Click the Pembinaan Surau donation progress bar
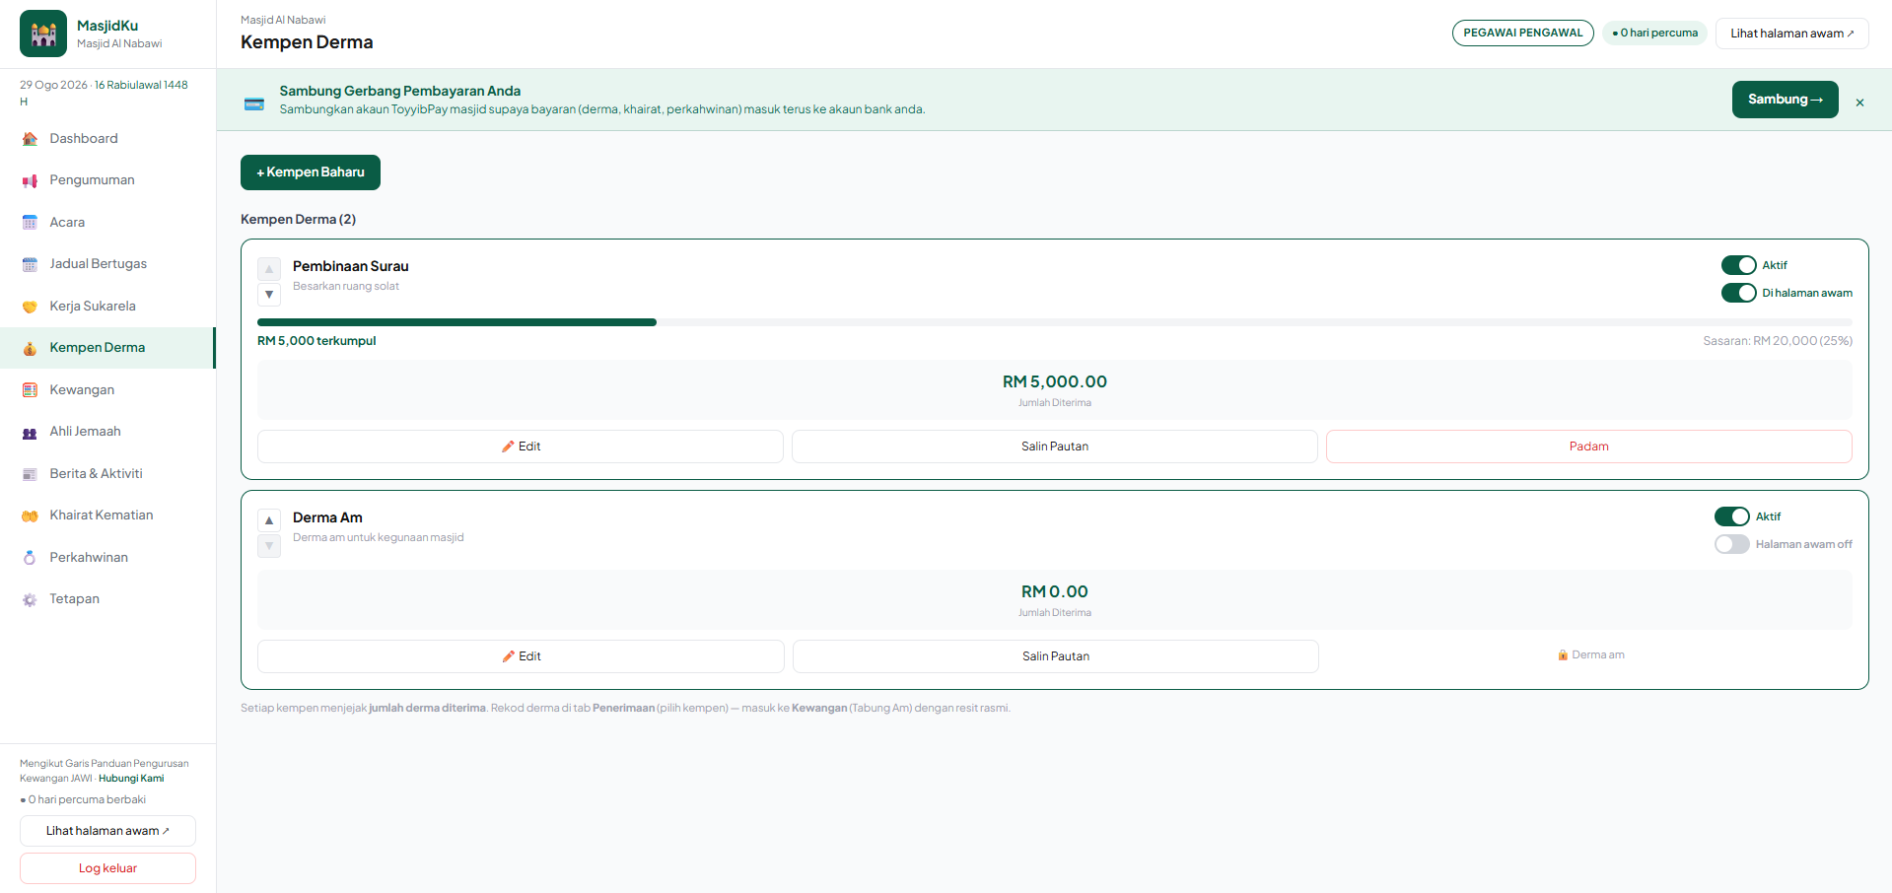The image size is (1892, 893). (x=1055, y=322)
